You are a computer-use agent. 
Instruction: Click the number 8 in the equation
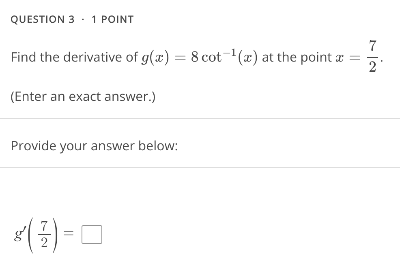(195, 57)
